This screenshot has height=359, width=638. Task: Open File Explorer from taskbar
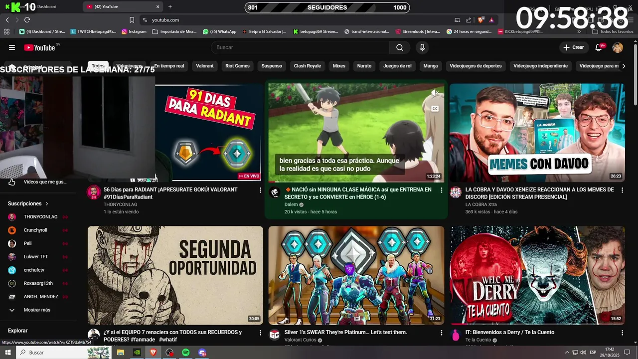[120, 353]
